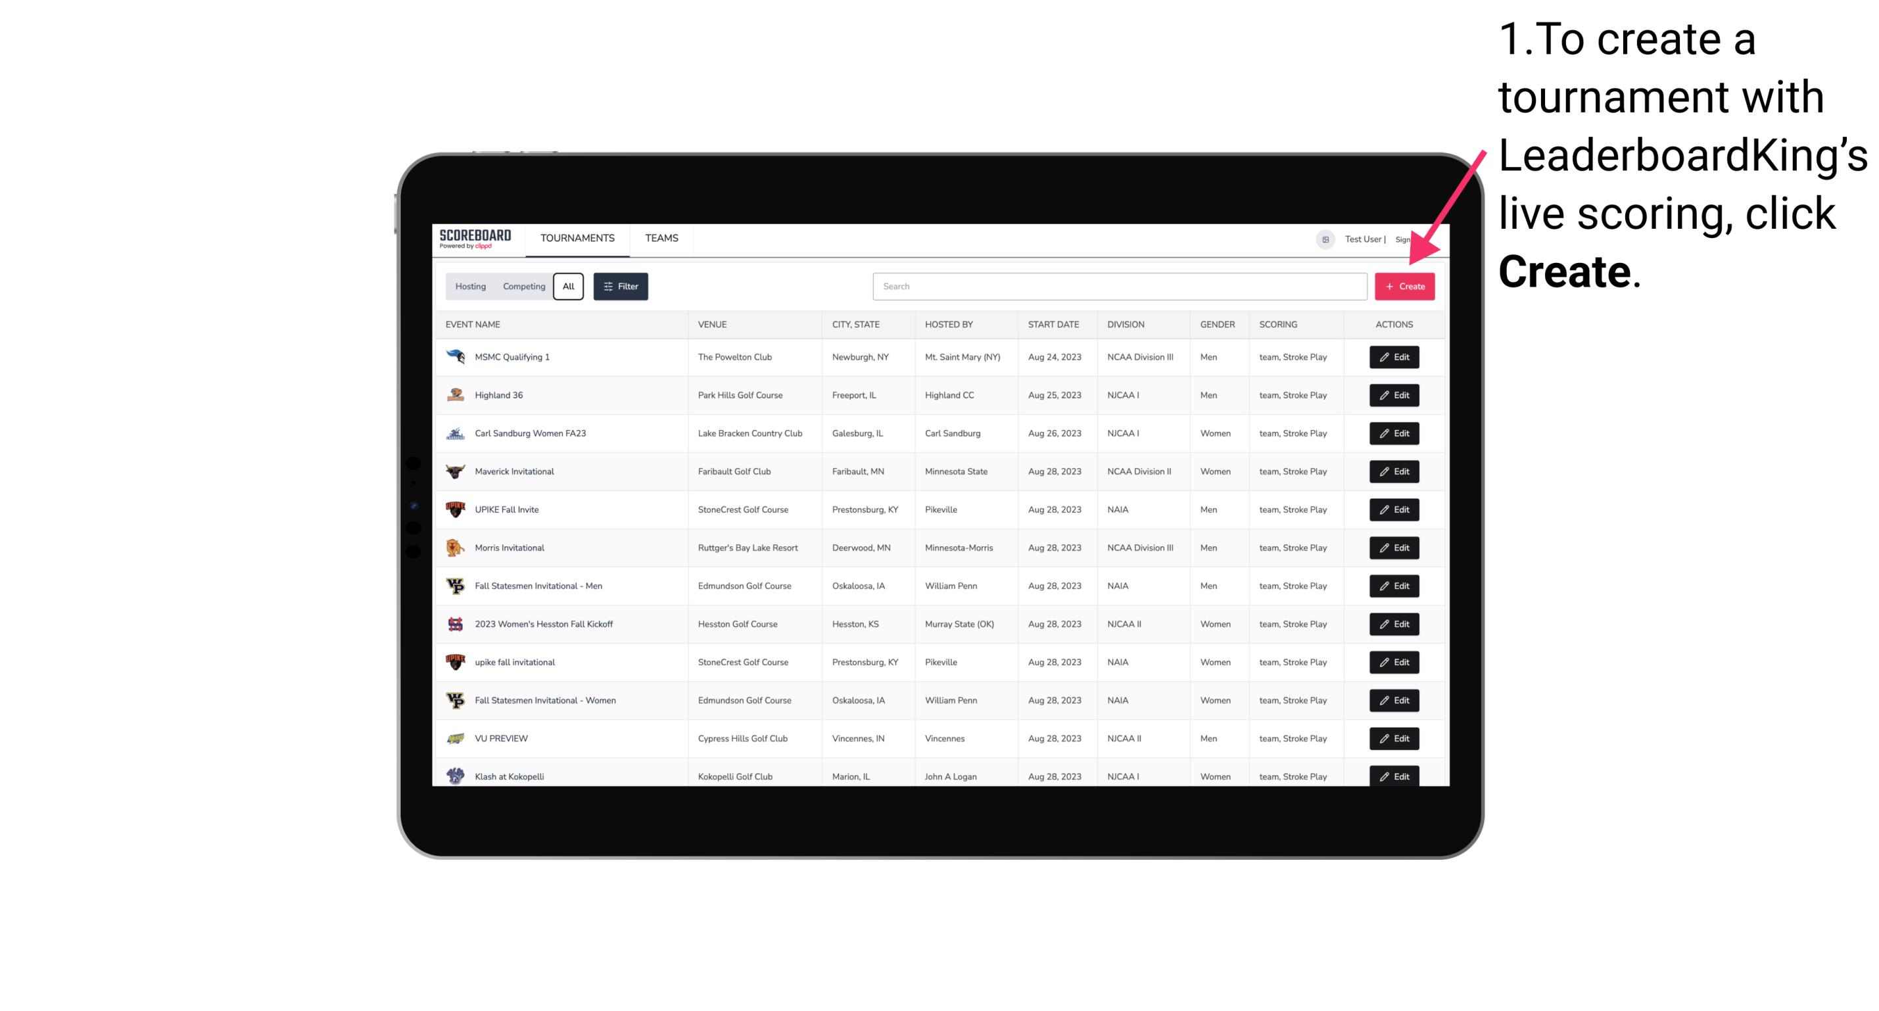1879x1011 pixels.
Task: Click the Filter toggle button
Action: click(621, 287)
